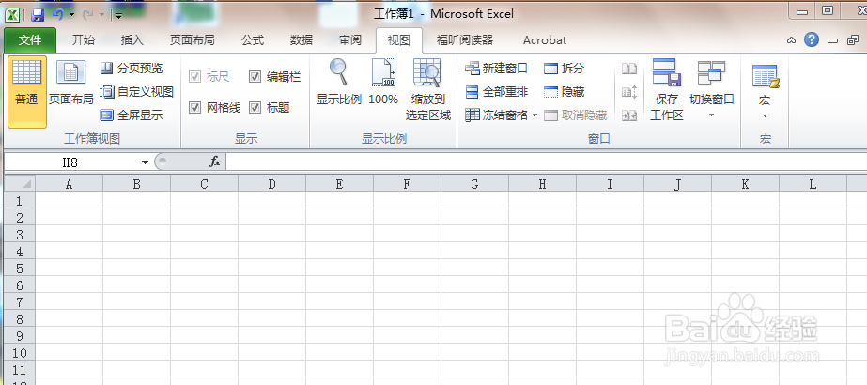
Task: Open the Zoom (显示比例) magnifier dialog
Action: coord(338,83)
